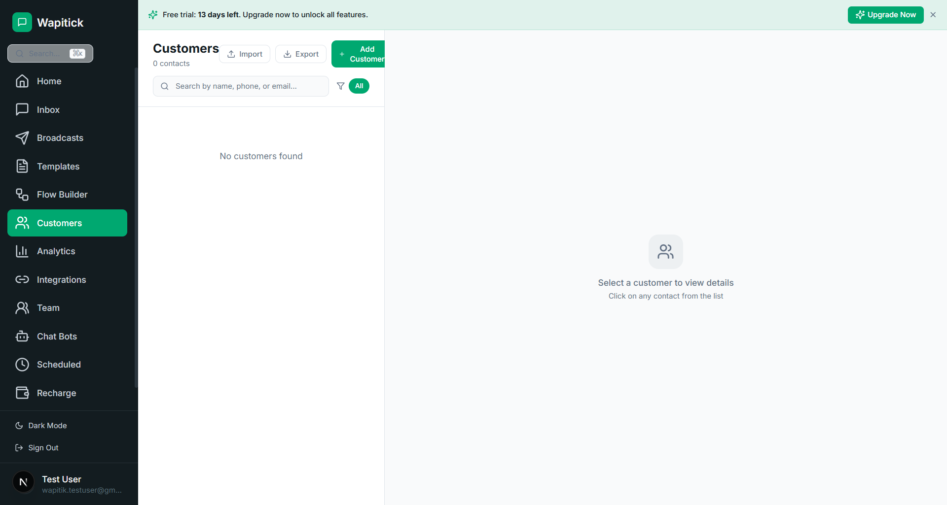
Task: Open the Recharge wallet icon
Action: point(22,393)
